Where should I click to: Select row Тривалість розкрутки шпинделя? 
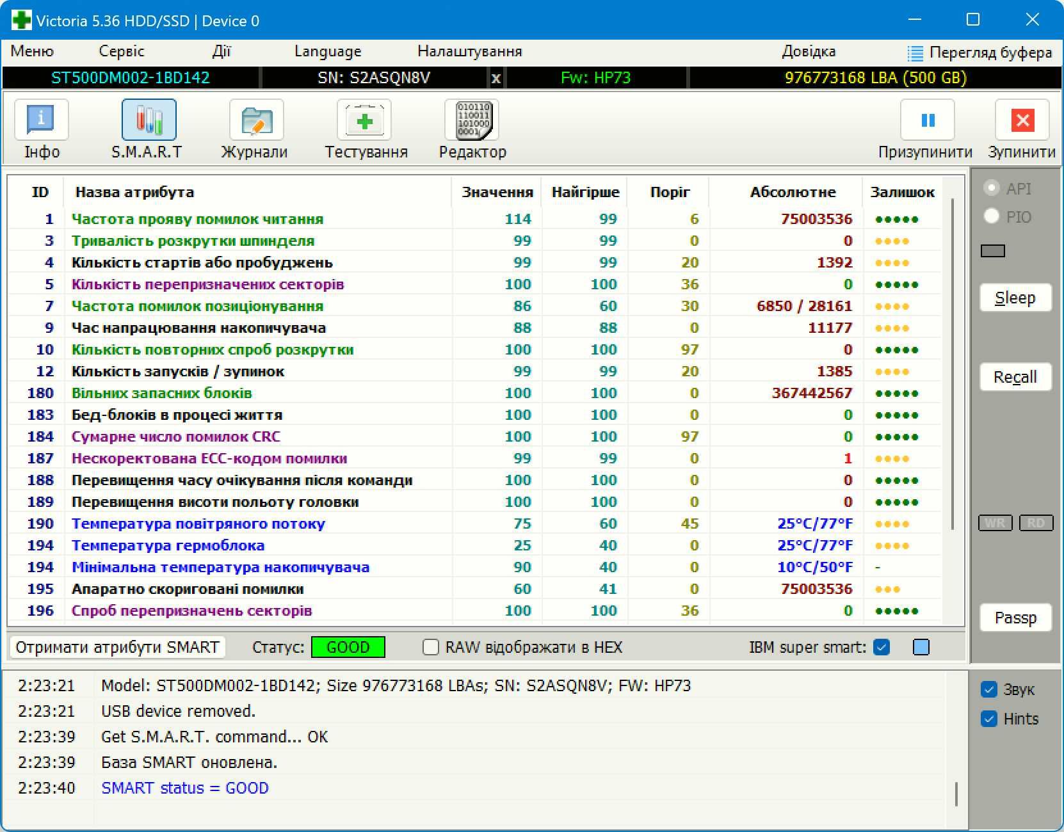(x=474, y=241)
